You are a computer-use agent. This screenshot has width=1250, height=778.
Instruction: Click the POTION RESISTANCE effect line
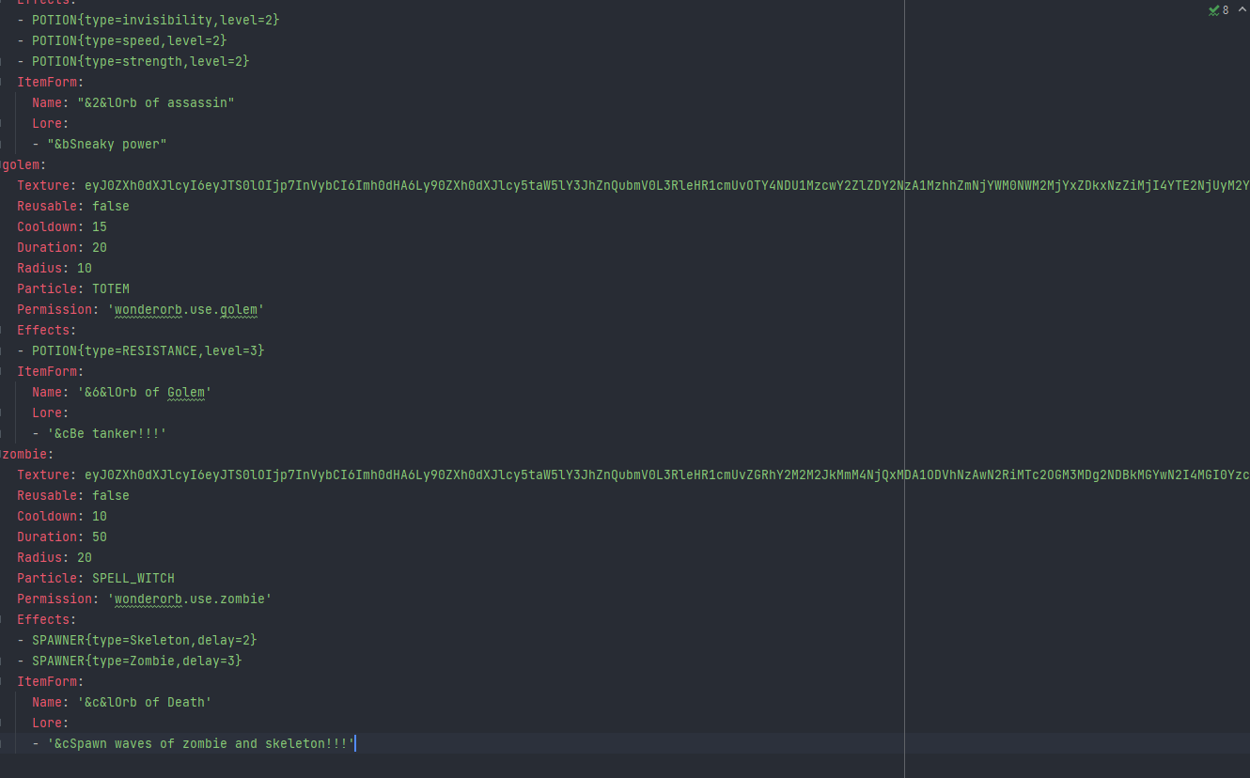coord(148,350)
